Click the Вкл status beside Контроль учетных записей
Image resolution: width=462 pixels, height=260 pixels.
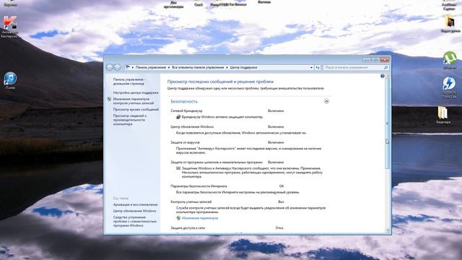(x=281, y=202)
